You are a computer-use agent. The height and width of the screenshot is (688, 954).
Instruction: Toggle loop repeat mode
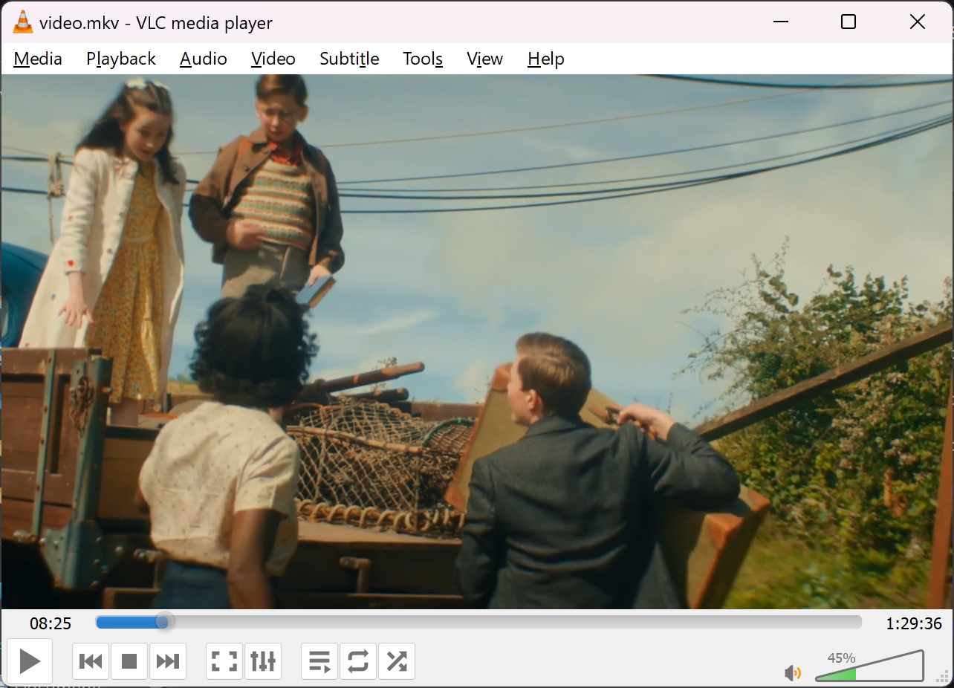(x=358, y=661)
